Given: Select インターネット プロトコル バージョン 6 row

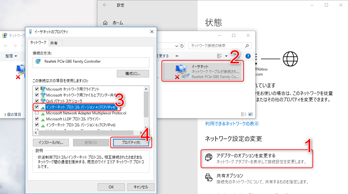Looking at the screenshot, I should point(81,125).
